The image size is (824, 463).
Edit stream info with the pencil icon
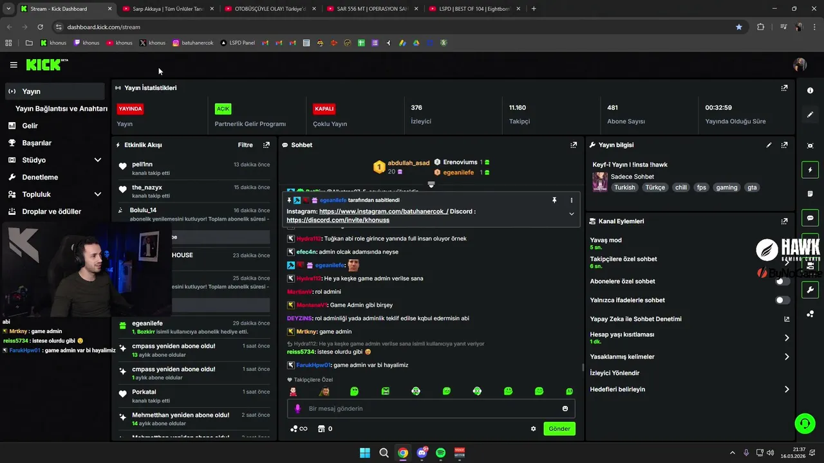click(x=769, y=145)
